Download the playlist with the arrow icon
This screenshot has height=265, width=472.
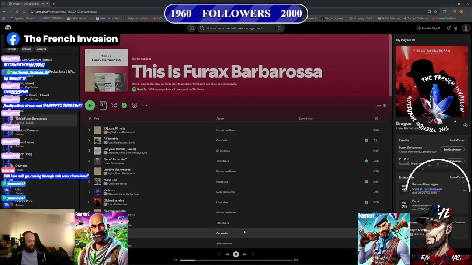click(x=135, y=106)
